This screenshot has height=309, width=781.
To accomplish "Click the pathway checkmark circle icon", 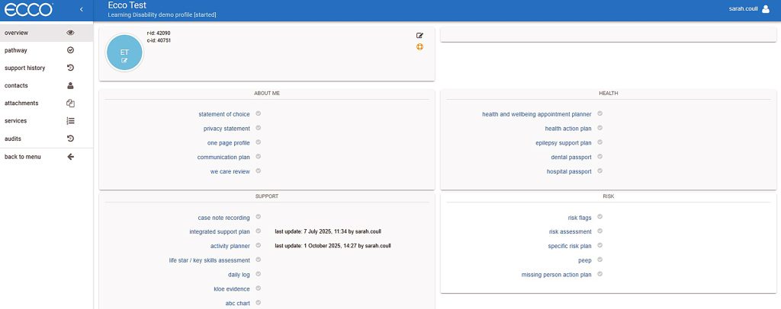I will click(70, 50).
